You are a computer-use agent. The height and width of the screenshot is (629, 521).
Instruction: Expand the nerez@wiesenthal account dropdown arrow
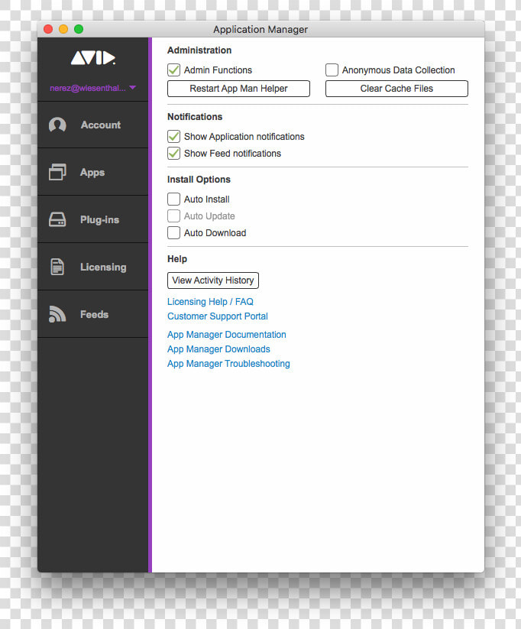(133, 87)
